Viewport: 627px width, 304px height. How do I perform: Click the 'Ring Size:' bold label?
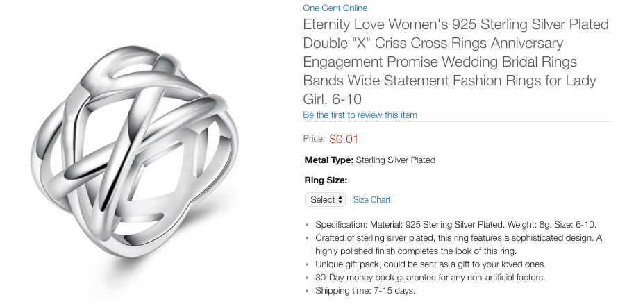[326, 180]
